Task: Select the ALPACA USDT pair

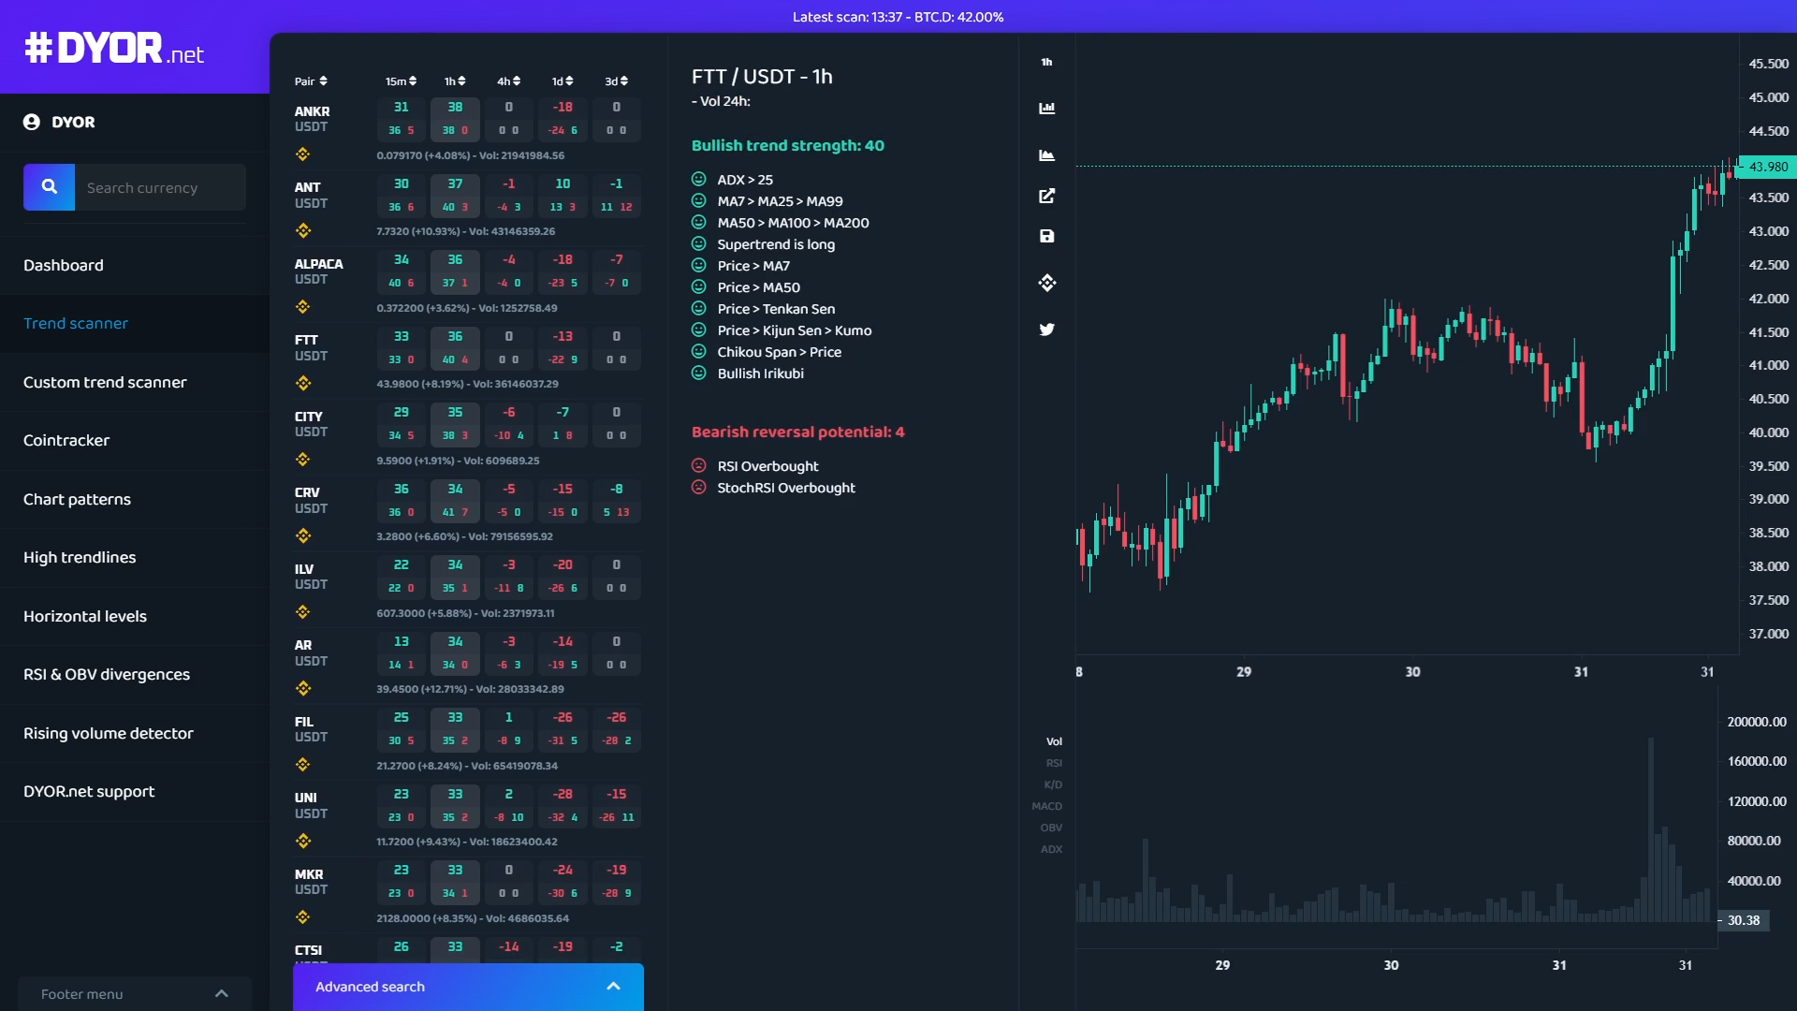Action: pos(318,271)
